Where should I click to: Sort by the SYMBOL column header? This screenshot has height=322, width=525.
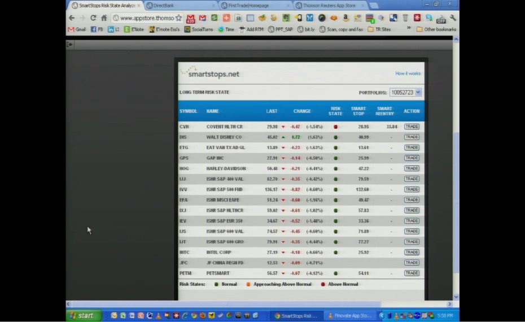click(x=188, y=111)
